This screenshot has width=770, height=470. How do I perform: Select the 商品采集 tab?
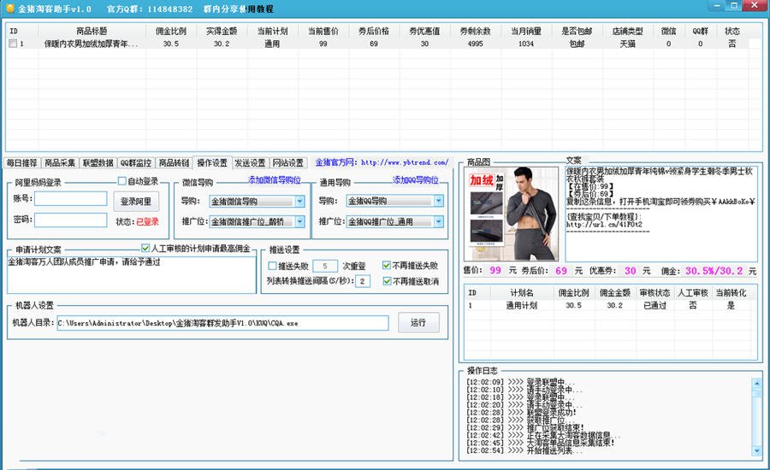tap(60, 162)
